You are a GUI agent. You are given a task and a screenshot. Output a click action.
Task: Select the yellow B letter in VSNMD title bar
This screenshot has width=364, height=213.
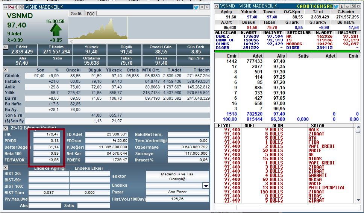(x=308, y=6)
